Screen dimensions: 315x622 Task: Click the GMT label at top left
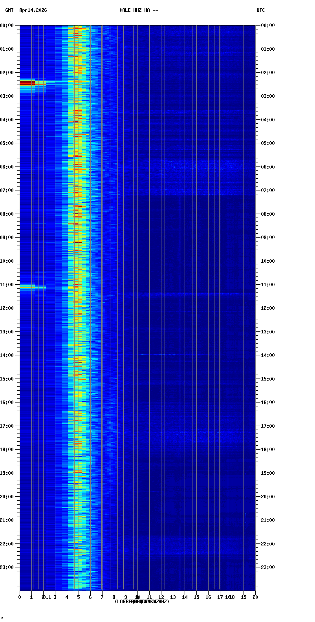[x=9, y=10]
